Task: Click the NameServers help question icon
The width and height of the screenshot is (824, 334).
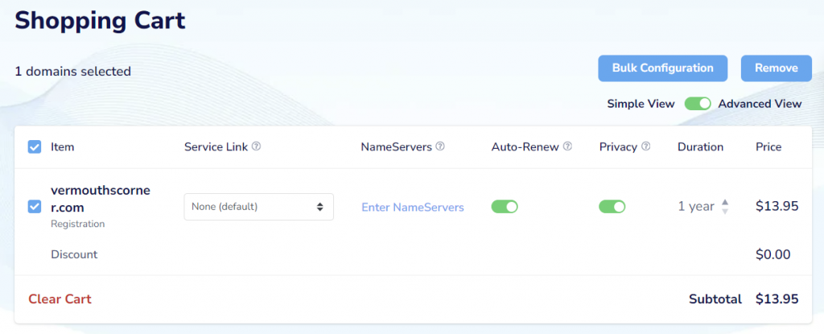Action: click(x=440, y=147)
